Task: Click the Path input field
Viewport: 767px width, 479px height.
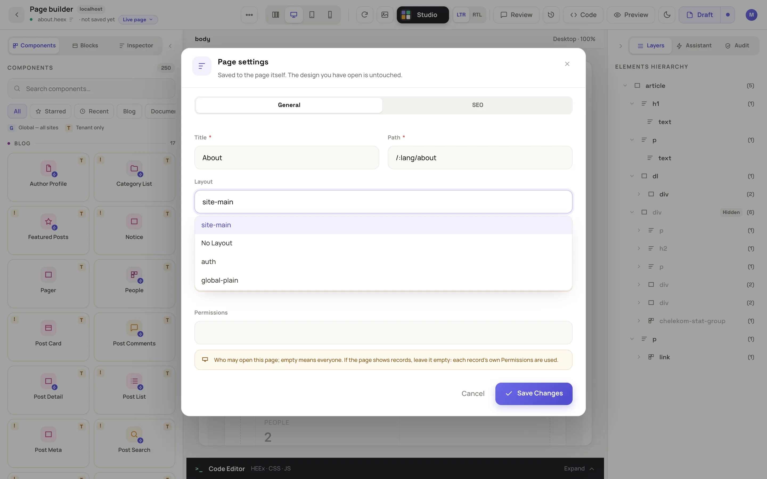Action: click(x=480, y=158)
